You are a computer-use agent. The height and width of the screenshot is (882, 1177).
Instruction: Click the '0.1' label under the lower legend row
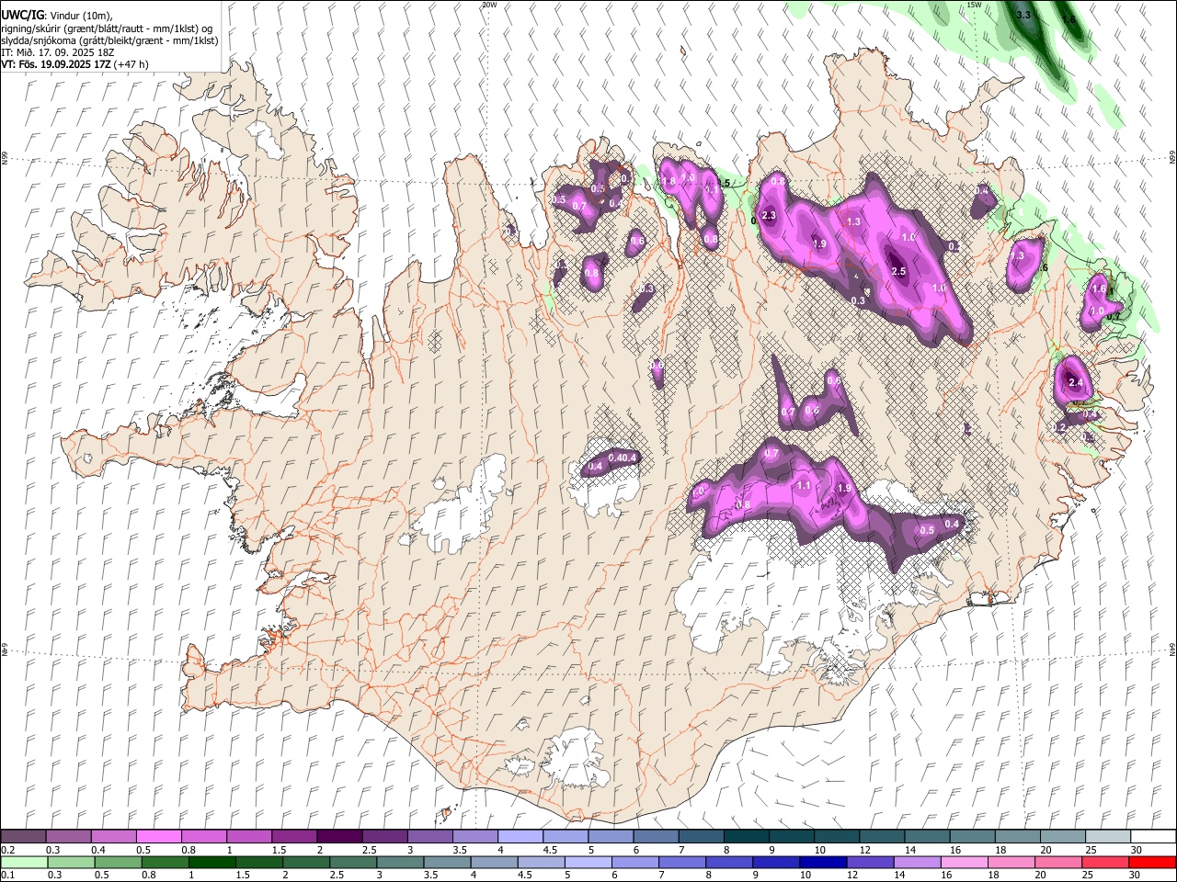[8, 875]
